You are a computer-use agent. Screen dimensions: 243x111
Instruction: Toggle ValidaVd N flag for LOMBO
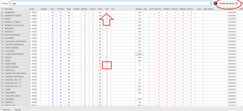point(167,90)
